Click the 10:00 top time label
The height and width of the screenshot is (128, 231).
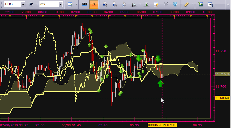207,12
